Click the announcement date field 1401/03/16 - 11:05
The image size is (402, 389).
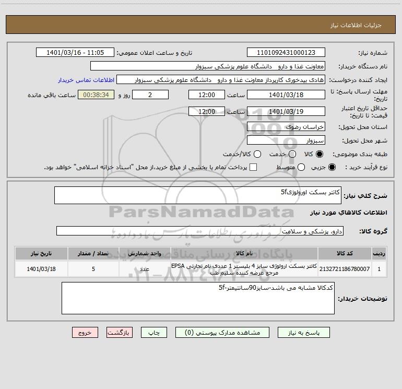[x=75, y=53]
